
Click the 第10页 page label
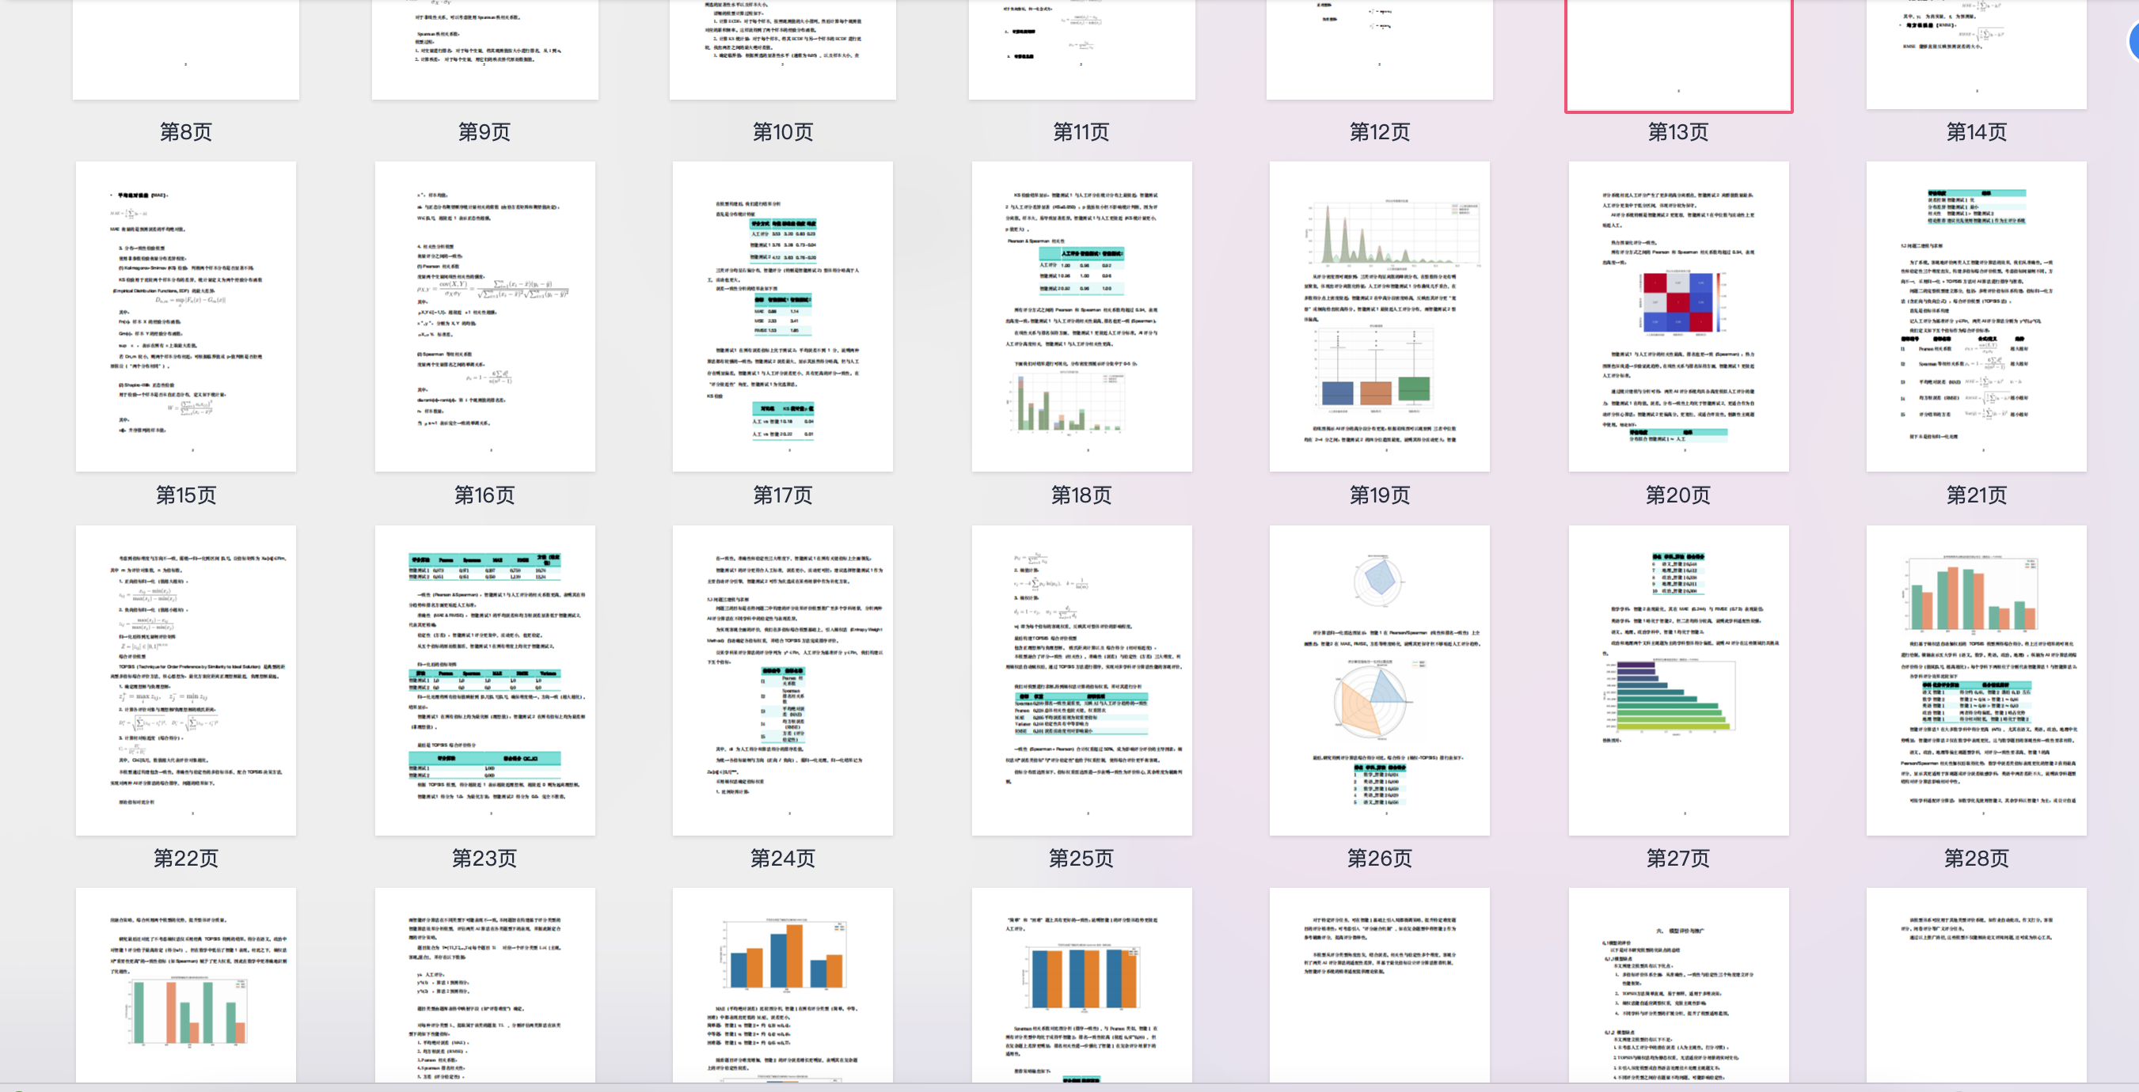coord(783,132)
